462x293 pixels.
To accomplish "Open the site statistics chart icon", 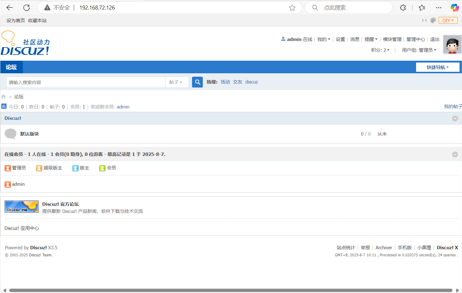I will click(4, 106).
